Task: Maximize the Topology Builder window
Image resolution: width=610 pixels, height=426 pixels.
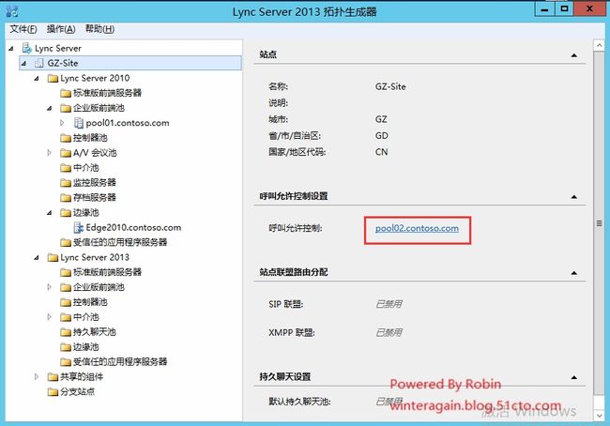Action: [564, 9]
